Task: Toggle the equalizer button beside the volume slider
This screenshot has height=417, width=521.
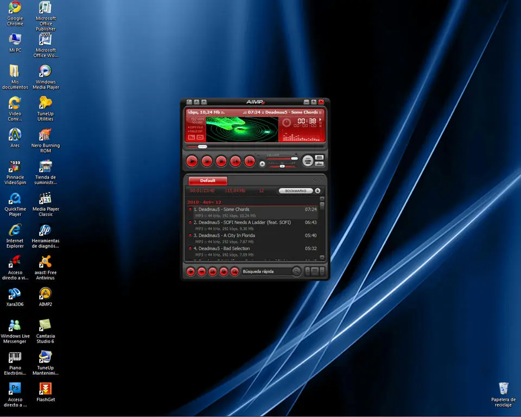Action: pyautogui.click(x=319, y=164)
